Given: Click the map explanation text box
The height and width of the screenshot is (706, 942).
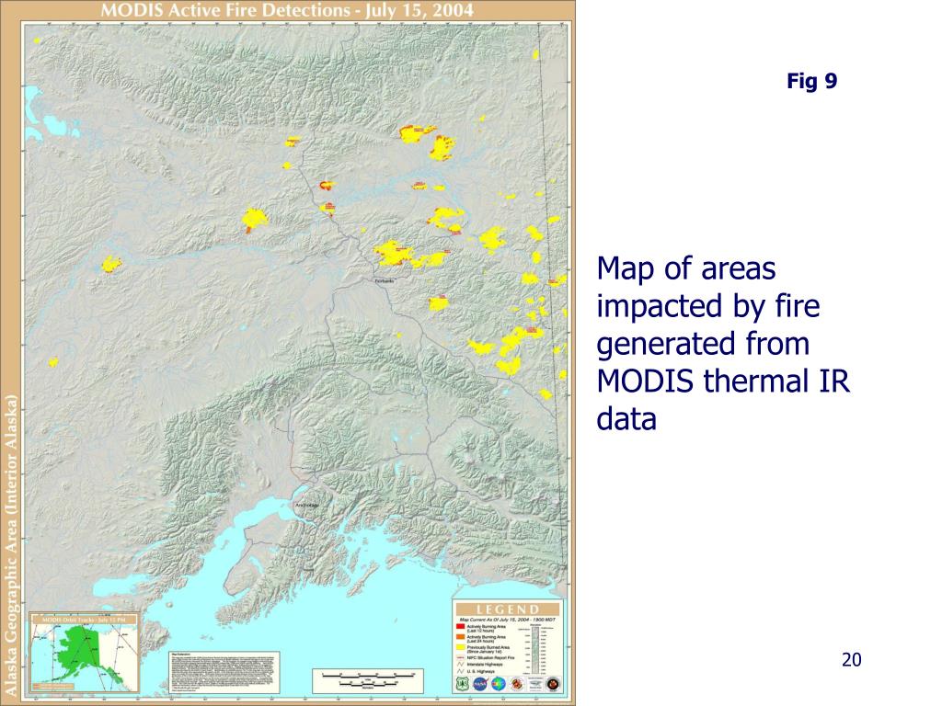Looking at the screenshot, I should (x=224, y=672).
